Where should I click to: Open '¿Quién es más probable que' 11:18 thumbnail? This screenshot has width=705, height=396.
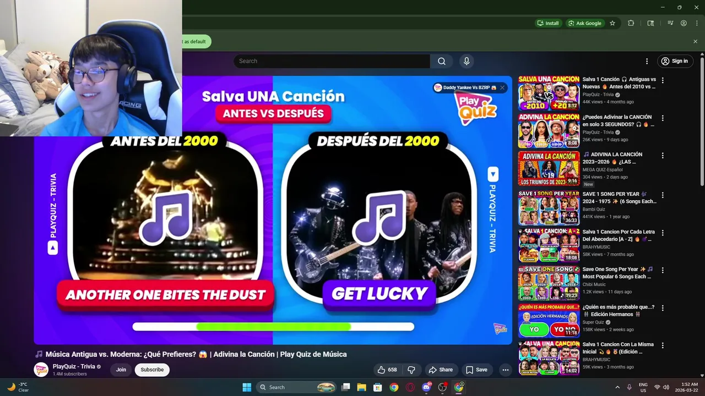pos(549,321)
